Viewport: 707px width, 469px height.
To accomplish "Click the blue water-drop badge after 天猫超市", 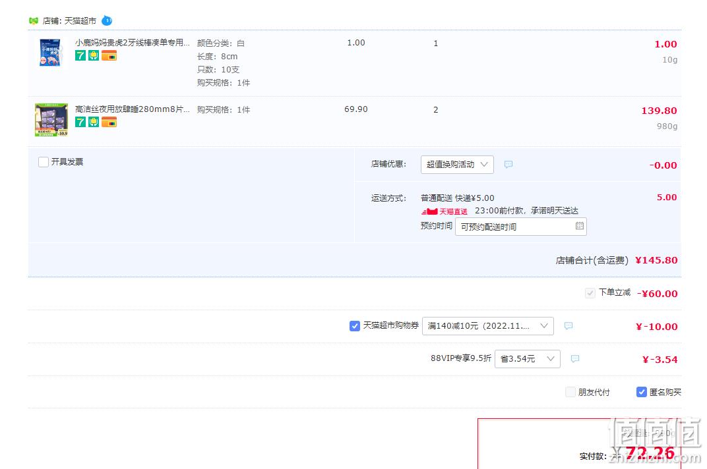I will (x=107, y=20).
